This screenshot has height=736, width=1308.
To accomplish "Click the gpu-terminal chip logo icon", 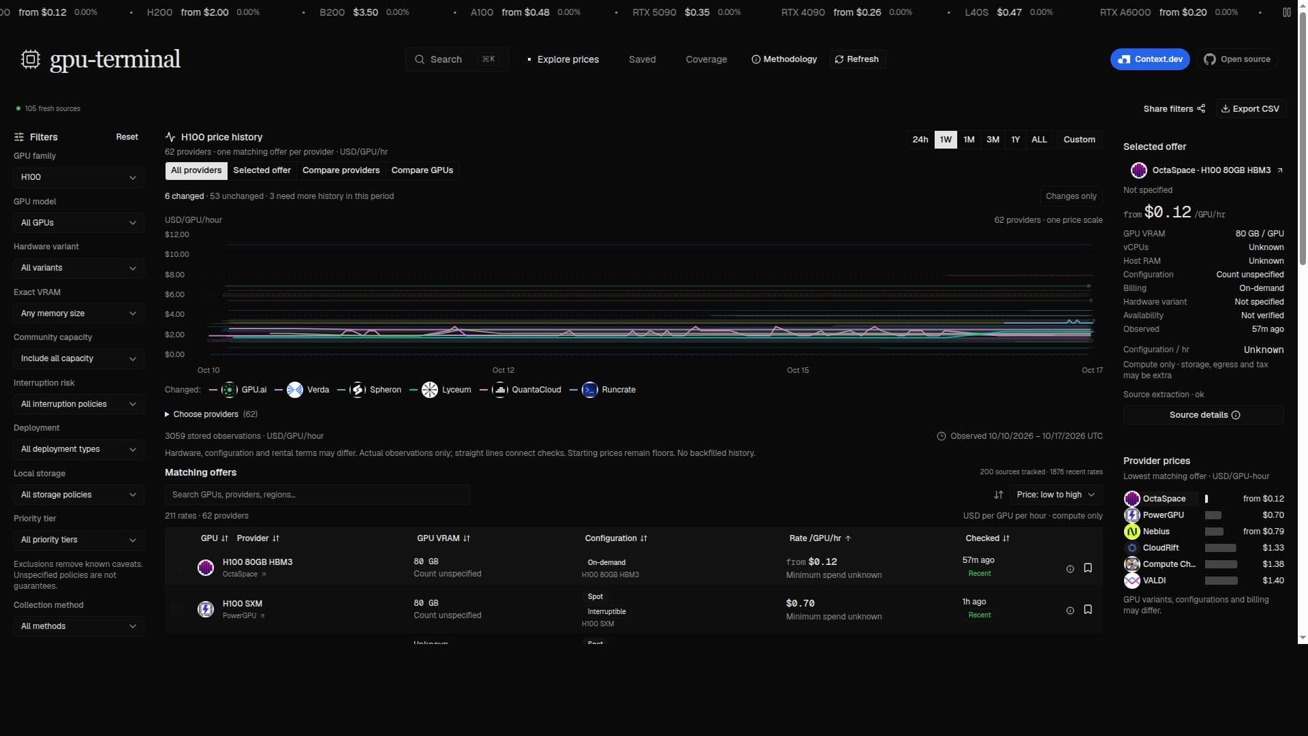I will [30, 59].
